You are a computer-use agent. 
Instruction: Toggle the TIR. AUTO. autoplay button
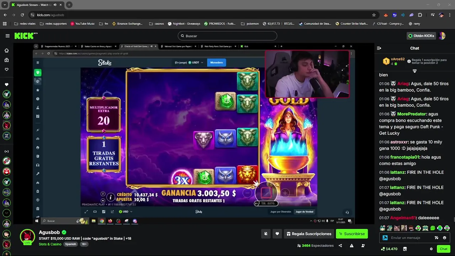pos(266,203)
